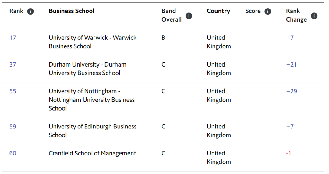The image size is (329, 174).
Task: Open Cranfield School of Management
Action: (92, 153)
